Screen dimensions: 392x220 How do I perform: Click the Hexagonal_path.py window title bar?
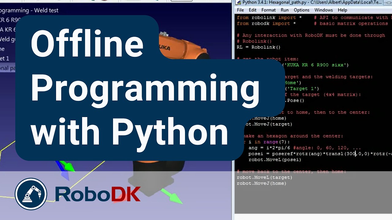tap(312, 2)
